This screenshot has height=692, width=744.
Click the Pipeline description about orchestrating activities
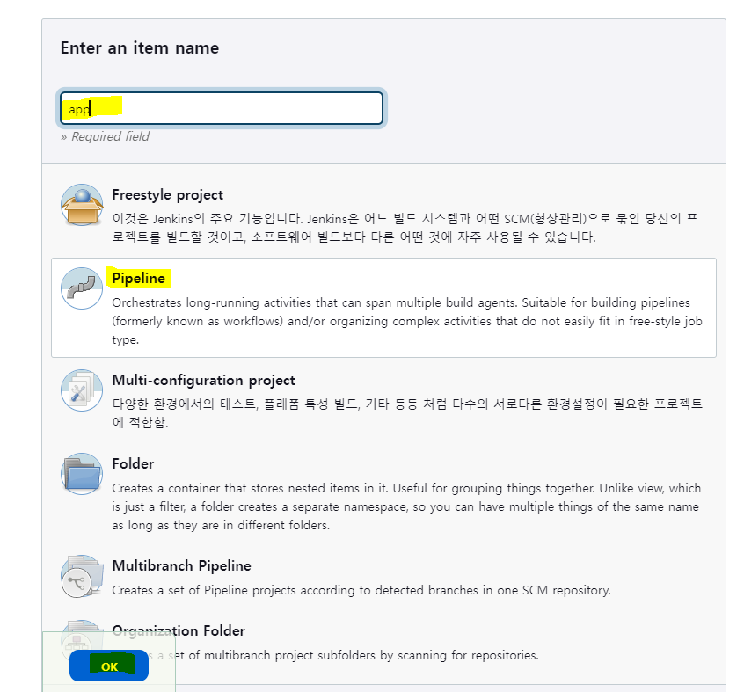(407, 321)
